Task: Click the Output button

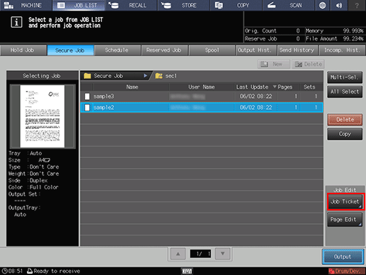Action: click(x=343, y=257)
